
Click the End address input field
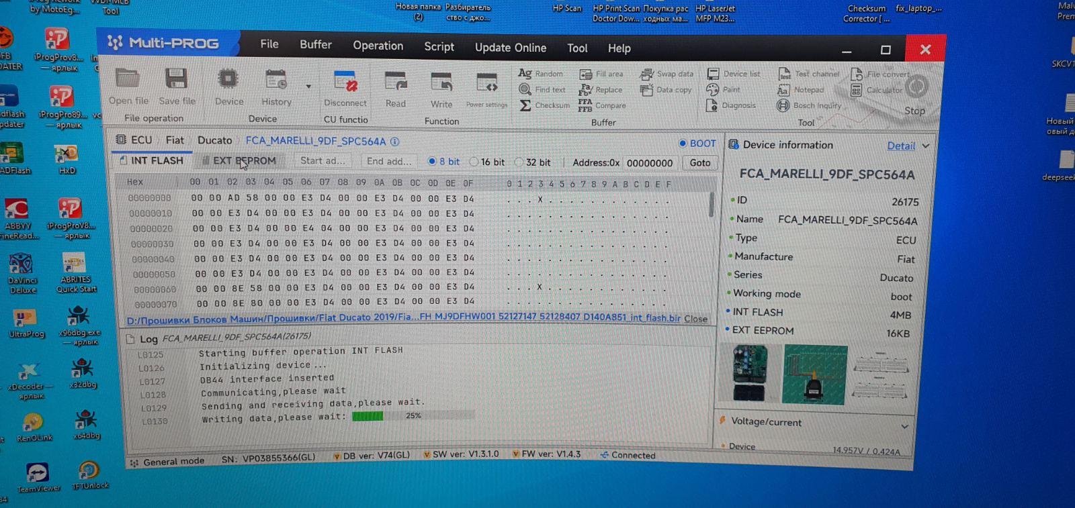(389, 162)
